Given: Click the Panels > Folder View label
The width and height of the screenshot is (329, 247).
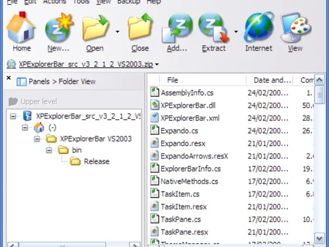Looking at the screenshot, I should pos(62,82).
